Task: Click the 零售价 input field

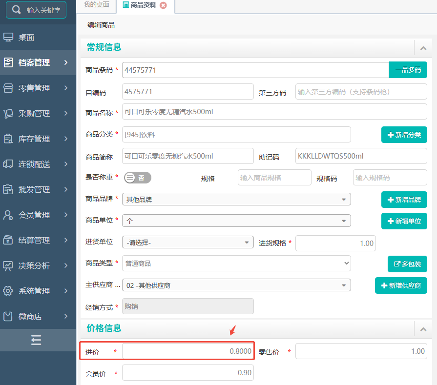Action: 361,351
